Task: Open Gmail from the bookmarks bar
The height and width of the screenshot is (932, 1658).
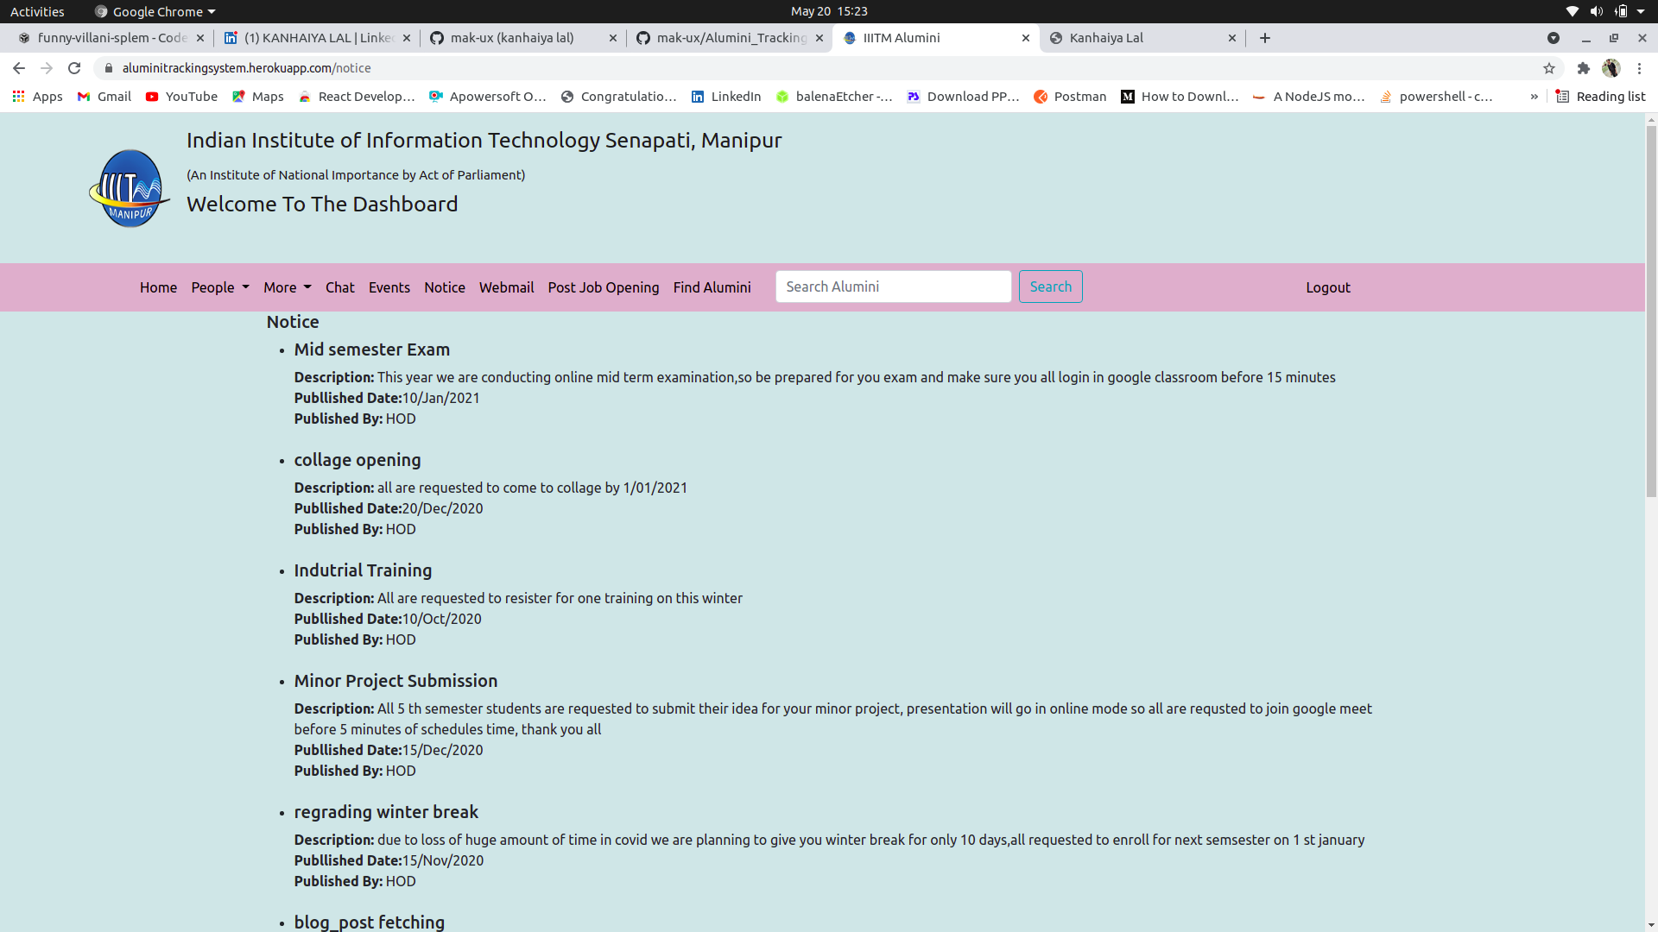Action: pos(103,96)
